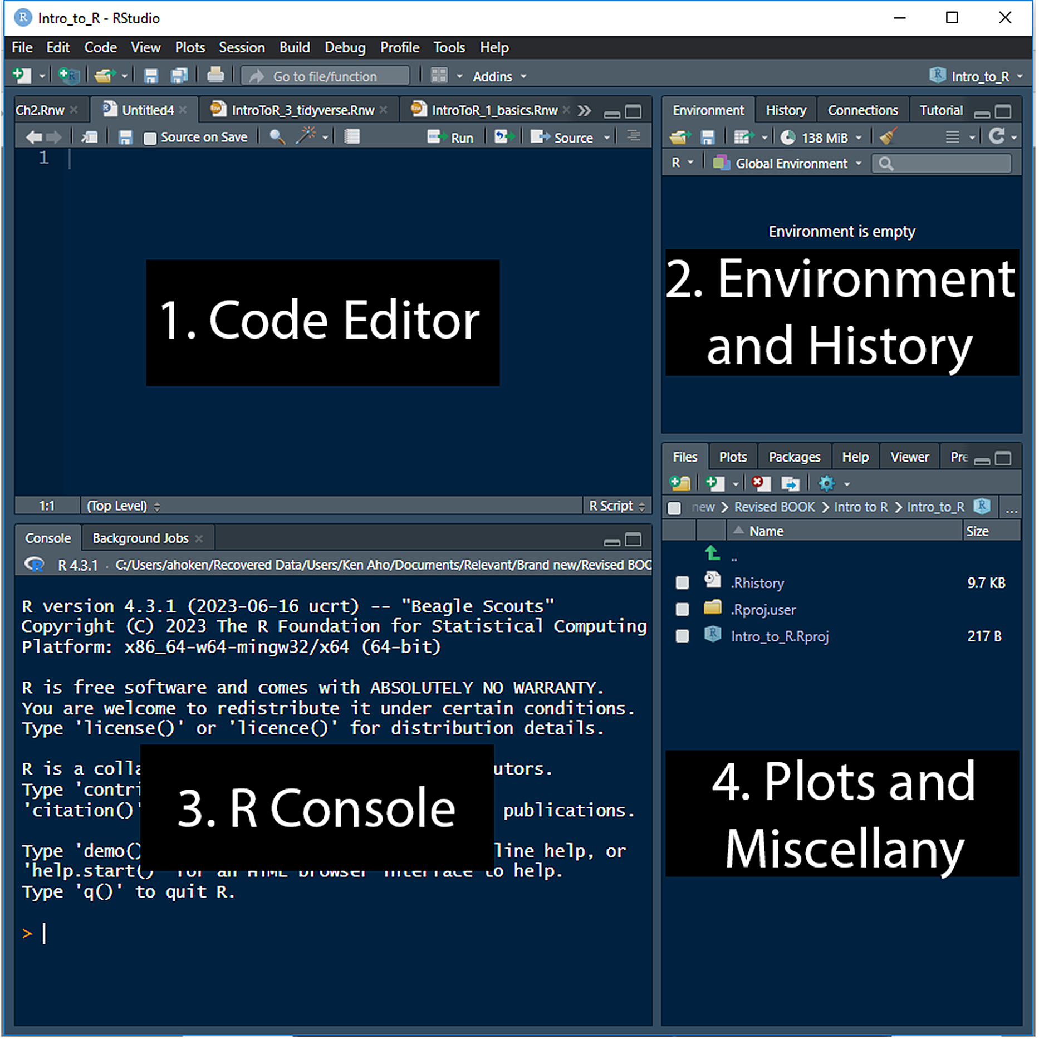Click the New File icon in main toolbar
Screen dimensions: 1039x1039
pos(22,75)
